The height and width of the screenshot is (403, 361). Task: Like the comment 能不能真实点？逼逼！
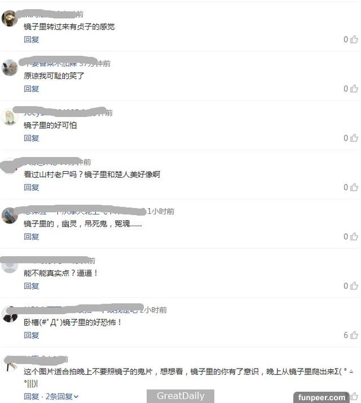click(354, 286)
